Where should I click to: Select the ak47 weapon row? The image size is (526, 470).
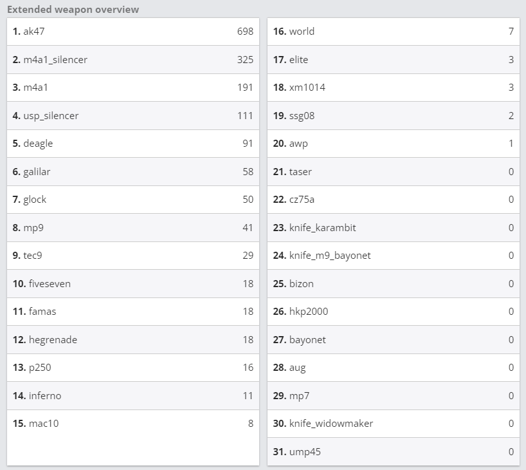click(133, 32)
